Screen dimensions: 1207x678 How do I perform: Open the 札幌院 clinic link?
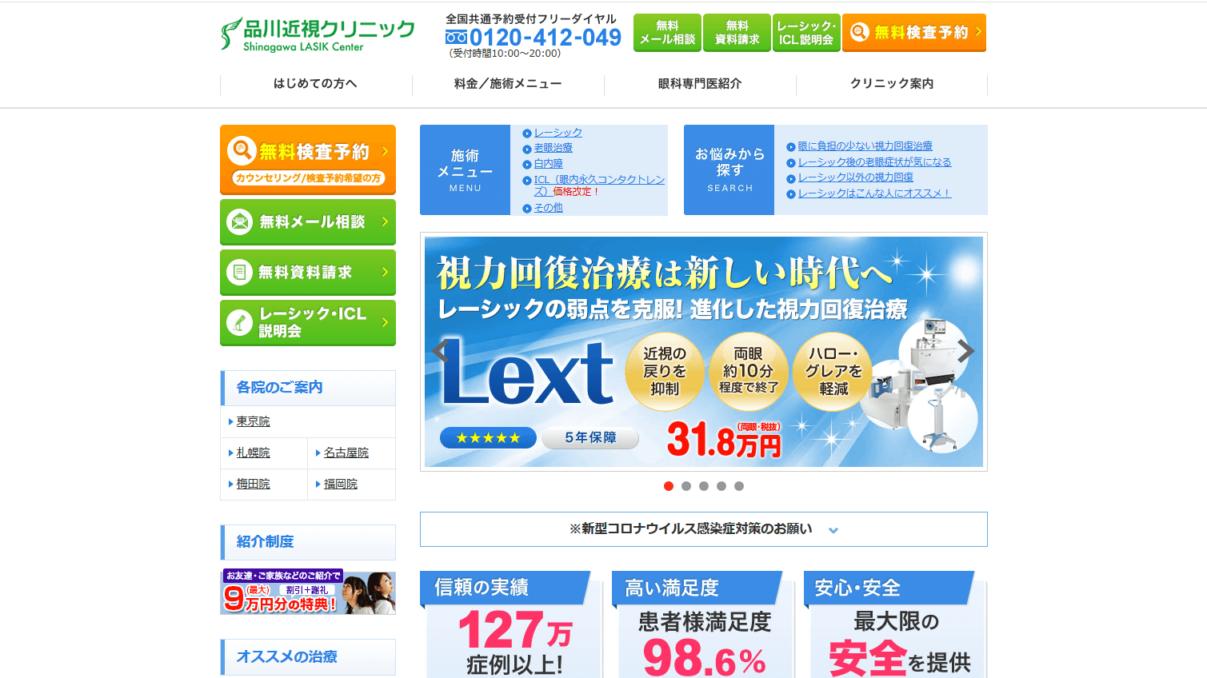254,453
